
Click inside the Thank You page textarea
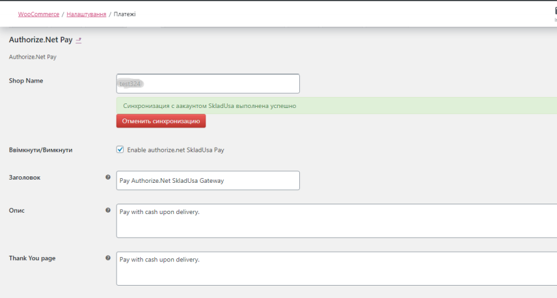336,269
